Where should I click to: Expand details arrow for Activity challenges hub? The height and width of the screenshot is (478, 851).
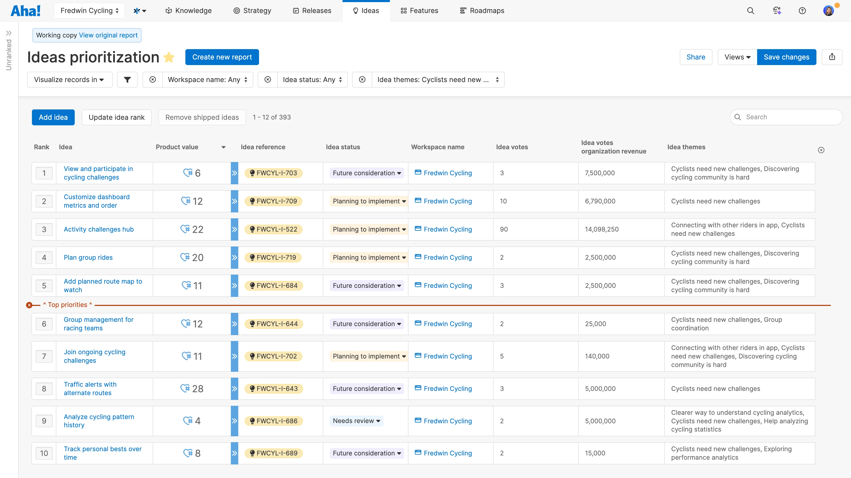pyautogui.click(x=235, y=229)
